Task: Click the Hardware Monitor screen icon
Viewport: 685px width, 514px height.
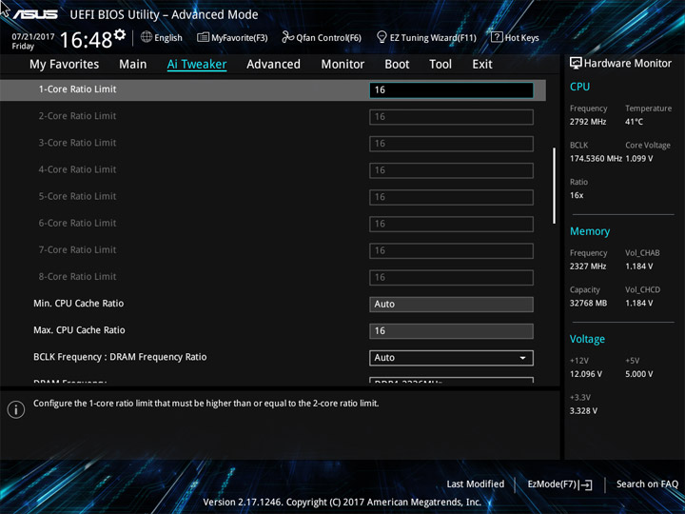Action: tap(576, 63)
